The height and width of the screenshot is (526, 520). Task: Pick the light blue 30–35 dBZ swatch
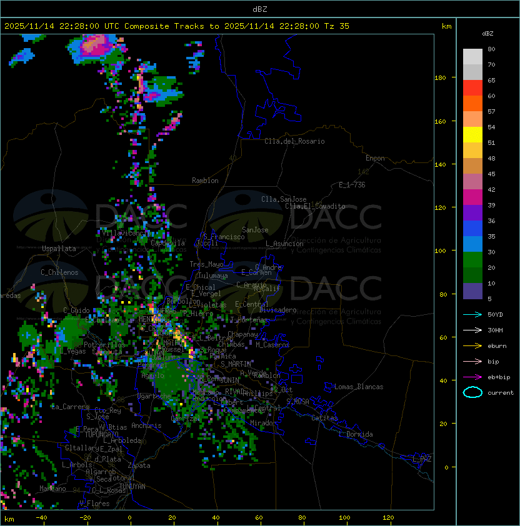click(x=472, y=244)
